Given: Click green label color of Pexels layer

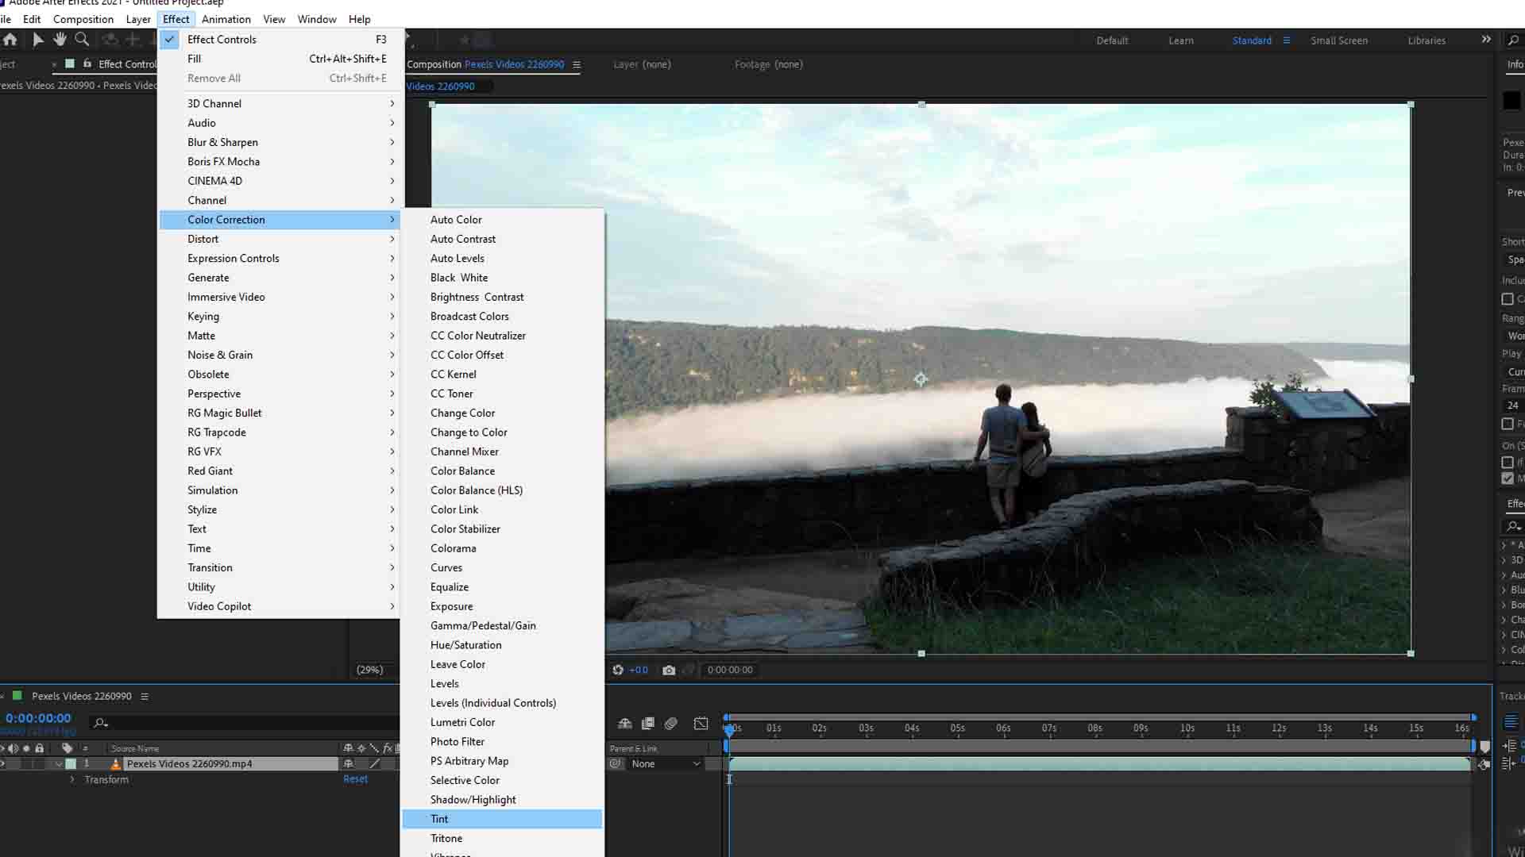Looking at the screenshot, I should [71, 764].
